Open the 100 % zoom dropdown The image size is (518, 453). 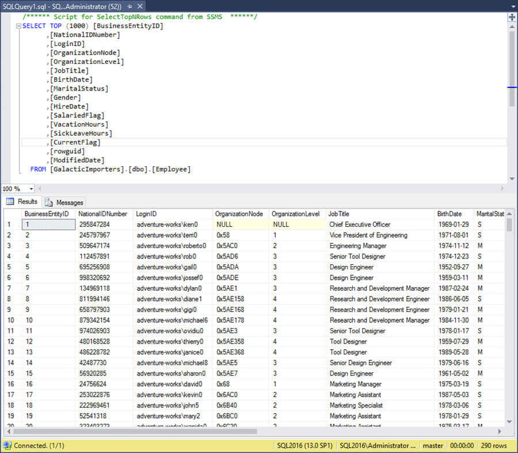31,189
